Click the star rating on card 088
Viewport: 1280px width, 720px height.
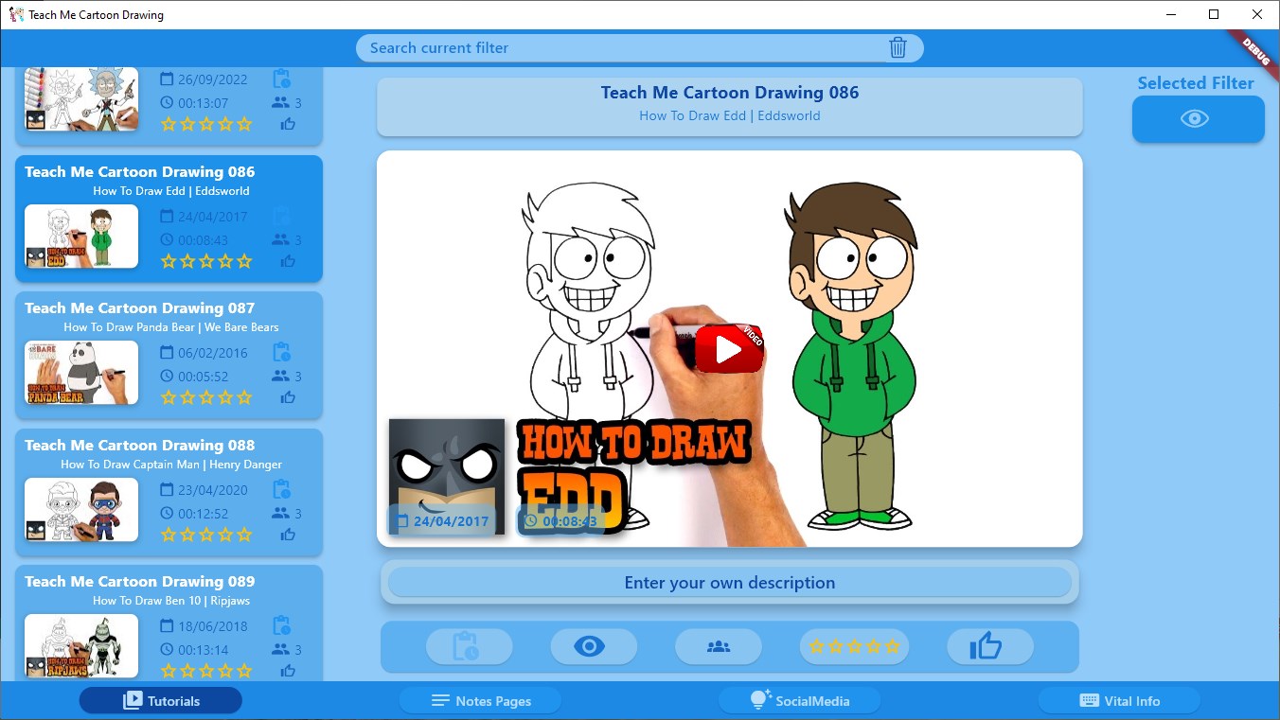206,535
